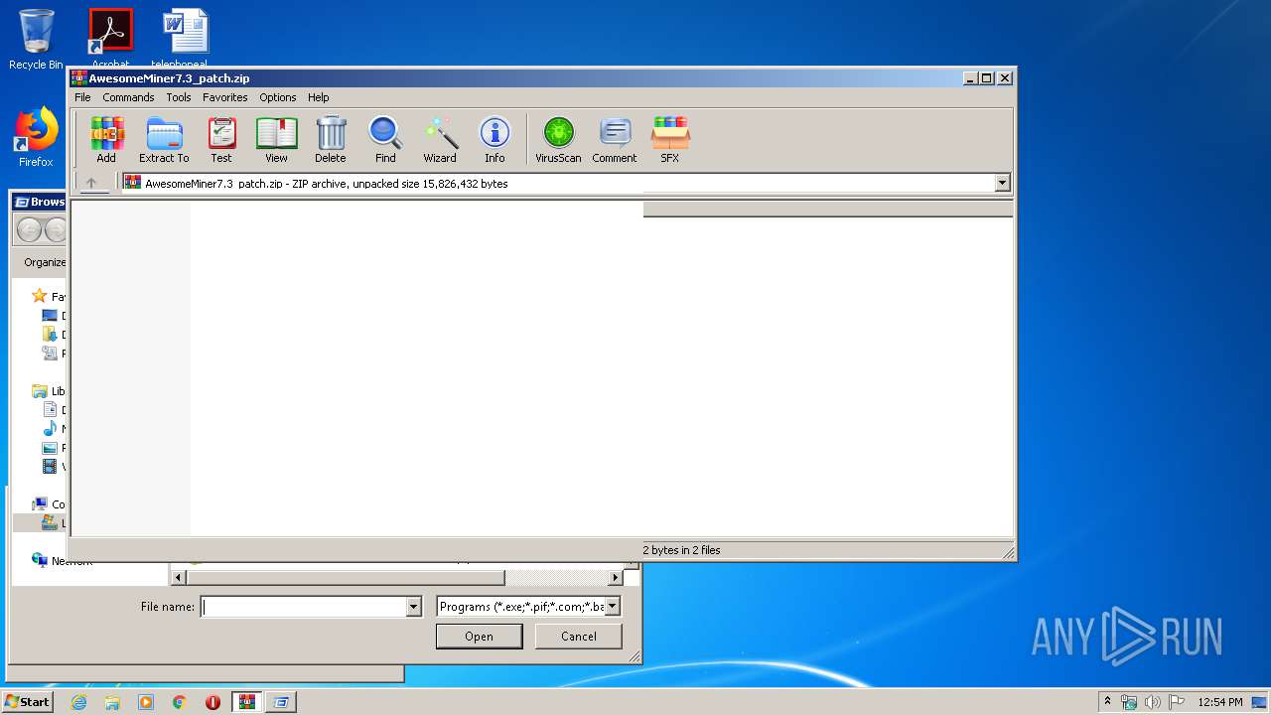Launch the Wizard wand tool
Viewport: 1271px width, 715px height.
click(440, 139)
